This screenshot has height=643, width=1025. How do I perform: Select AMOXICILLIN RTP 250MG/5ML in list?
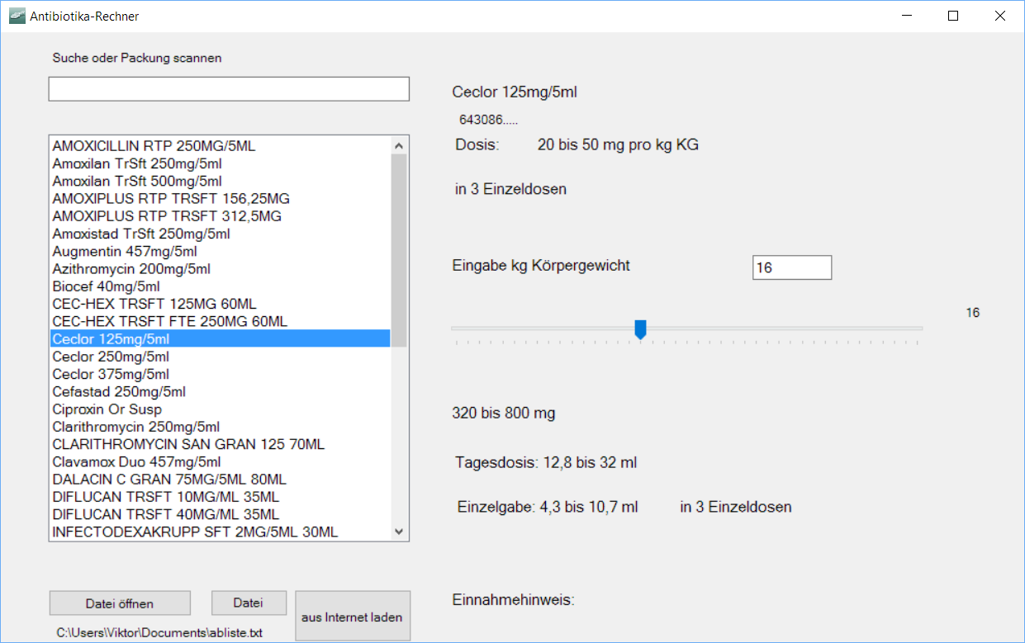click(220, 146)
